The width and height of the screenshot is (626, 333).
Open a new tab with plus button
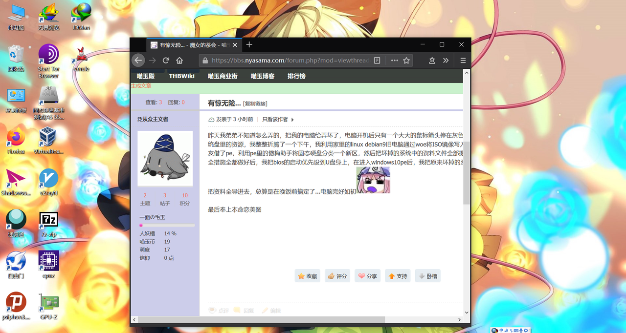click(249, 44)
